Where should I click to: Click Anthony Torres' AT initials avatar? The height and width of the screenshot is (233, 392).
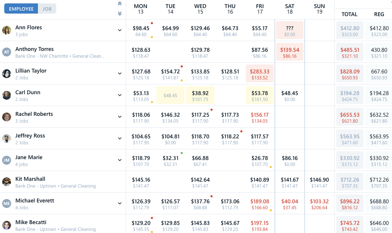(6, 52)
